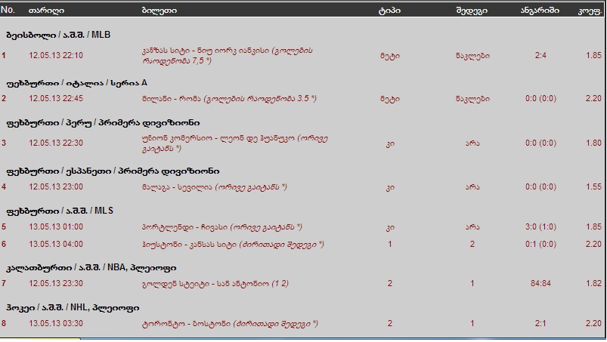Click coefficient '2.20' in the მილანი row
The width and height of the screenshot is (607, 342).
(x=593, y=99)
